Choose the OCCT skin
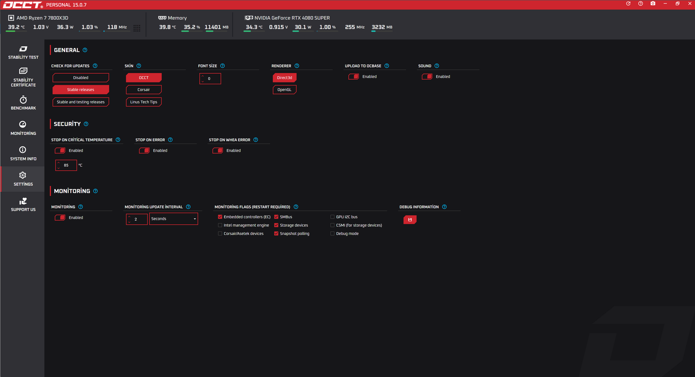The image size is (695, 377). (x=144, y=78)
